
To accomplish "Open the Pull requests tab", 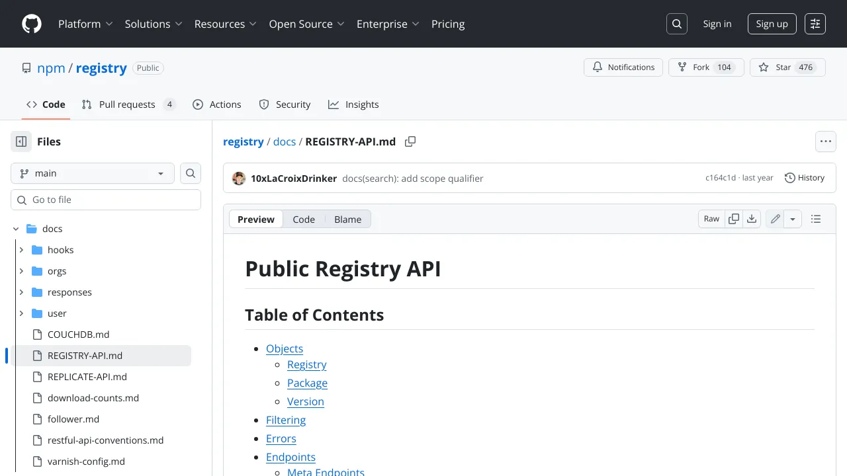I will [128, 104].
